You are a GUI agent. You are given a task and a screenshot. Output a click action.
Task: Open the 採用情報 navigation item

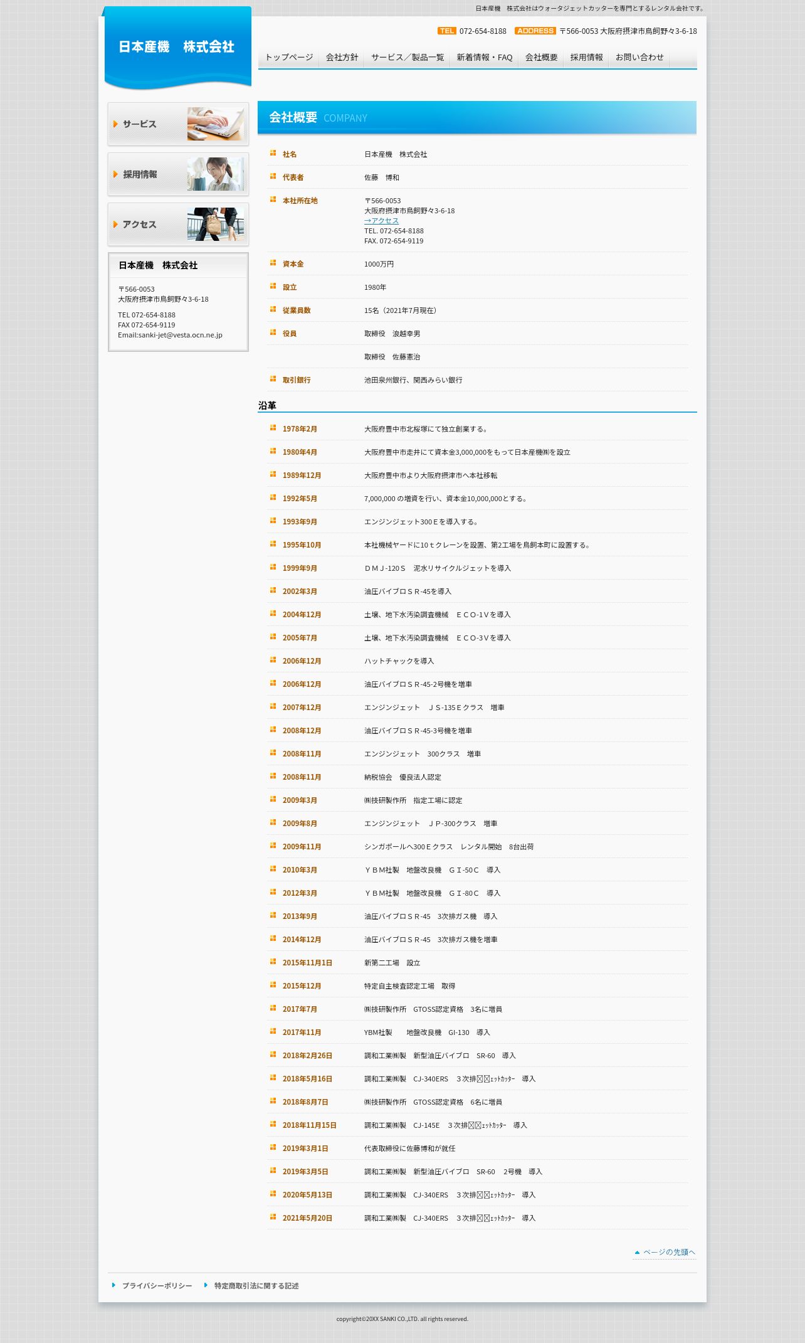(586, 57)
